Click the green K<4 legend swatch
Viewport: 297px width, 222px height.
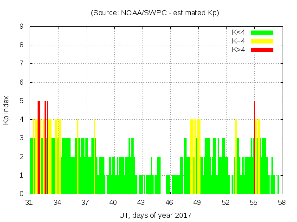[x=262, y=32]
